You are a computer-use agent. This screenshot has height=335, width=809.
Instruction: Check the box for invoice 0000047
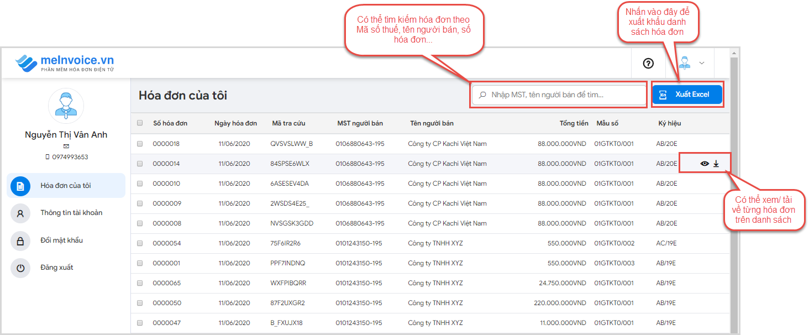coord(140,323)
